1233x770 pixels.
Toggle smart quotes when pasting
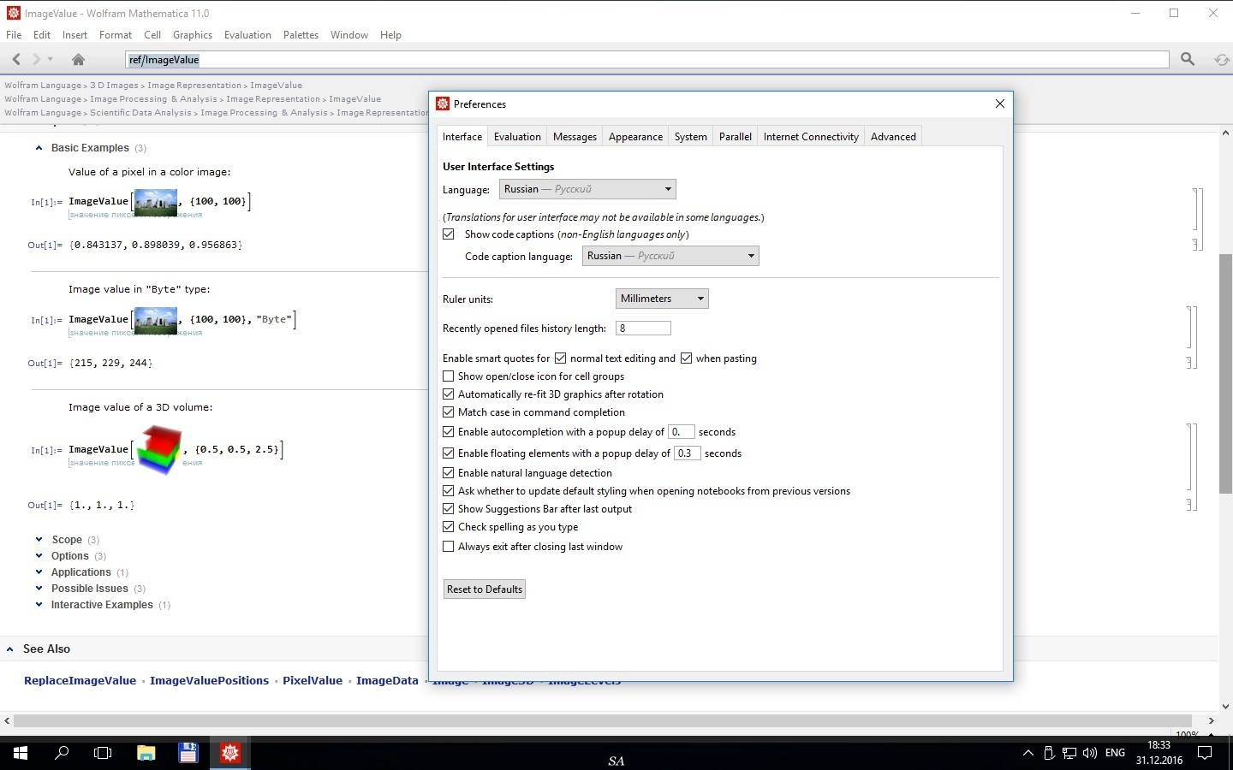686,358
